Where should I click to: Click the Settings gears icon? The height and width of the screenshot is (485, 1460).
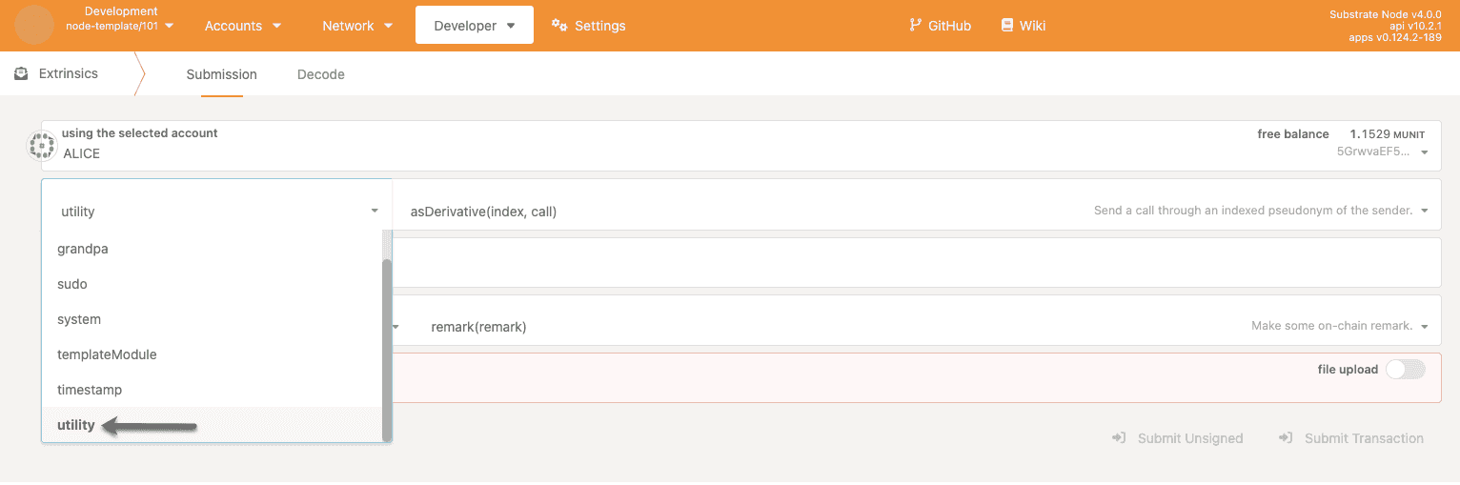click(x=559, y=26)
